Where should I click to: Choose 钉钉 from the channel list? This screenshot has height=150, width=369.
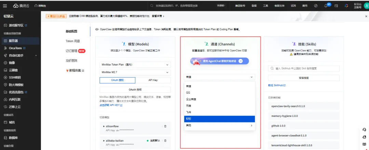click(x=219, y=119)
